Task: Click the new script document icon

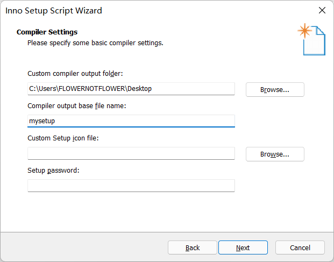Action: (x=311, y=39)
